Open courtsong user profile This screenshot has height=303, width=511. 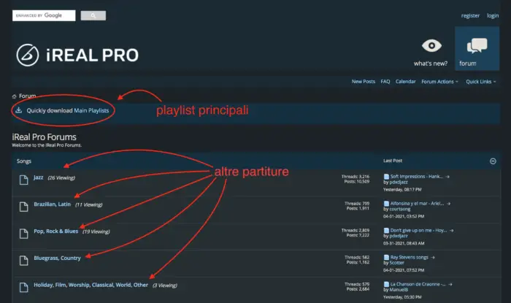point(400,209)
